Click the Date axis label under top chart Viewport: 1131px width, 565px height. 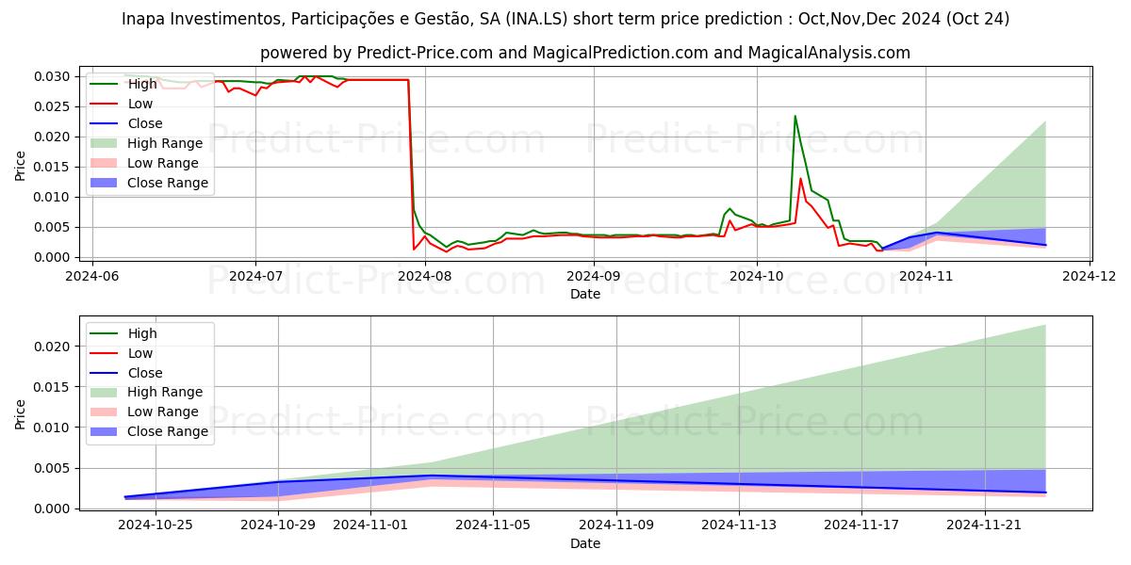pos(584,294)
